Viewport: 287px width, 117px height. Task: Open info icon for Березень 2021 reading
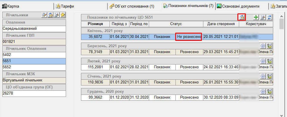click(263, 46)
